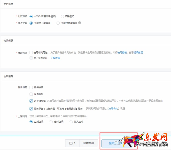Choose 预售模式 payment method

[62, 16]
